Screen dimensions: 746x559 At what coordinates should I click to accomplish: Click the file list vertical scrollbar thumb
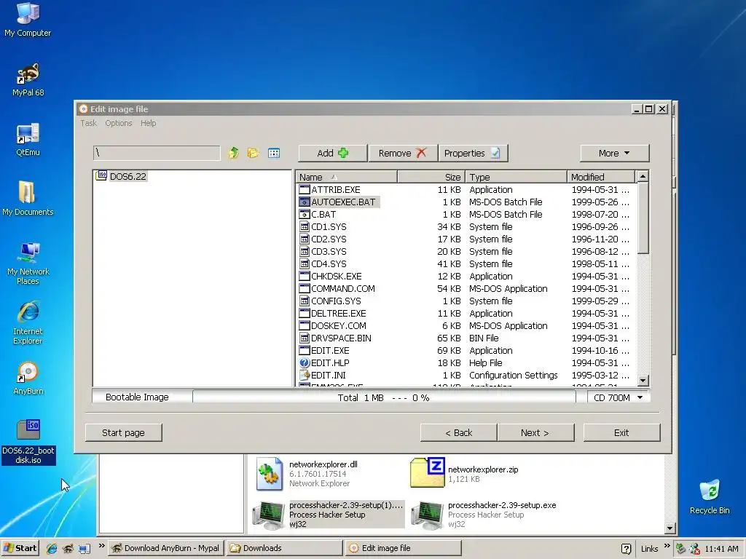(x=643, y=218)
